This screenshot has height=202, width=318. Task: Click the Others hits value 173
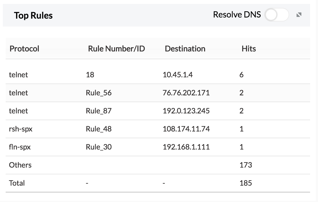coord(245,165)
